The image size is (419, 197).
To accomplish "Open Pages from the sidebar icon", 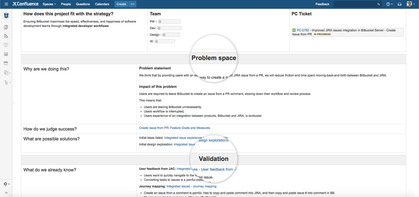I will (x=6, y=27).
